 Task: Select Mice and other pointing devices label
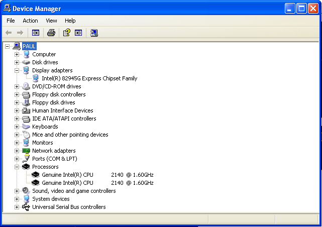(x=70, y=135)
